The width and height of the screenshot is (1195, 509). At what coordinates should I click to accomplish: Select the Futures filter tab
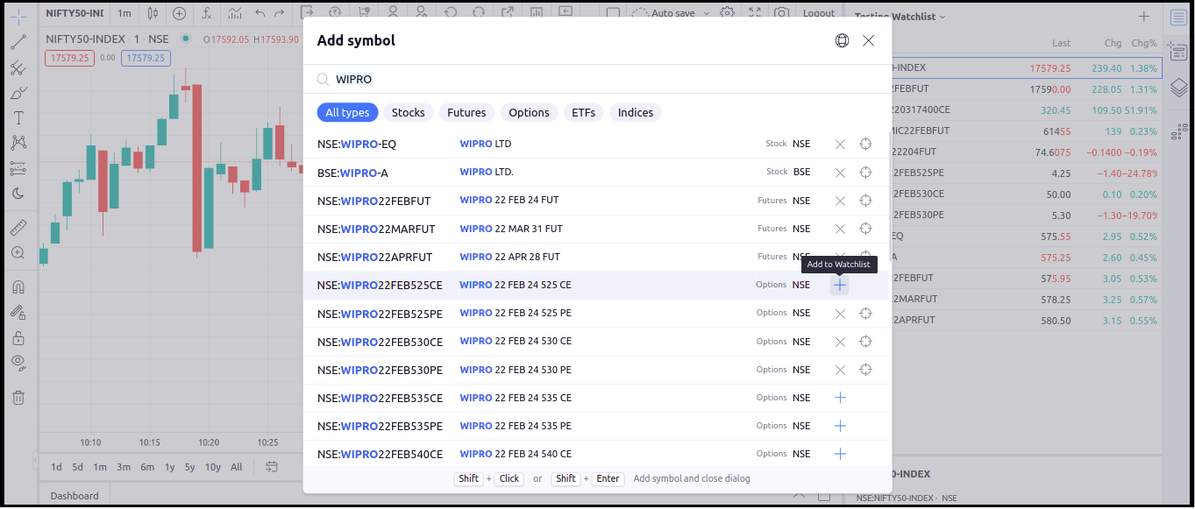tap(466, 112)
